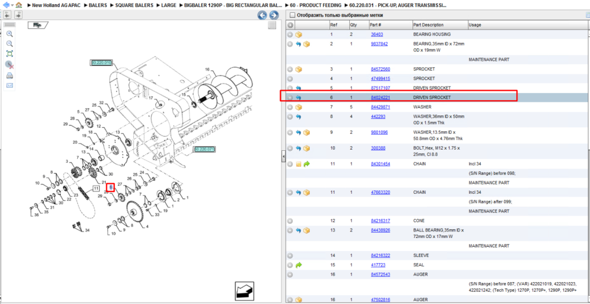Open box icon for BALL BEARING 84438926
Viewport: 590px width, 304px height.
point(307,230)
